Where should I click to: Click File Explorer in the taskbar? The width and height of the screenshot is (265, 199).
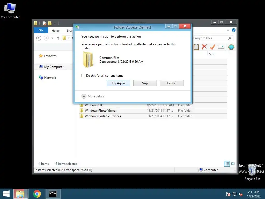[x=20, y=194]
